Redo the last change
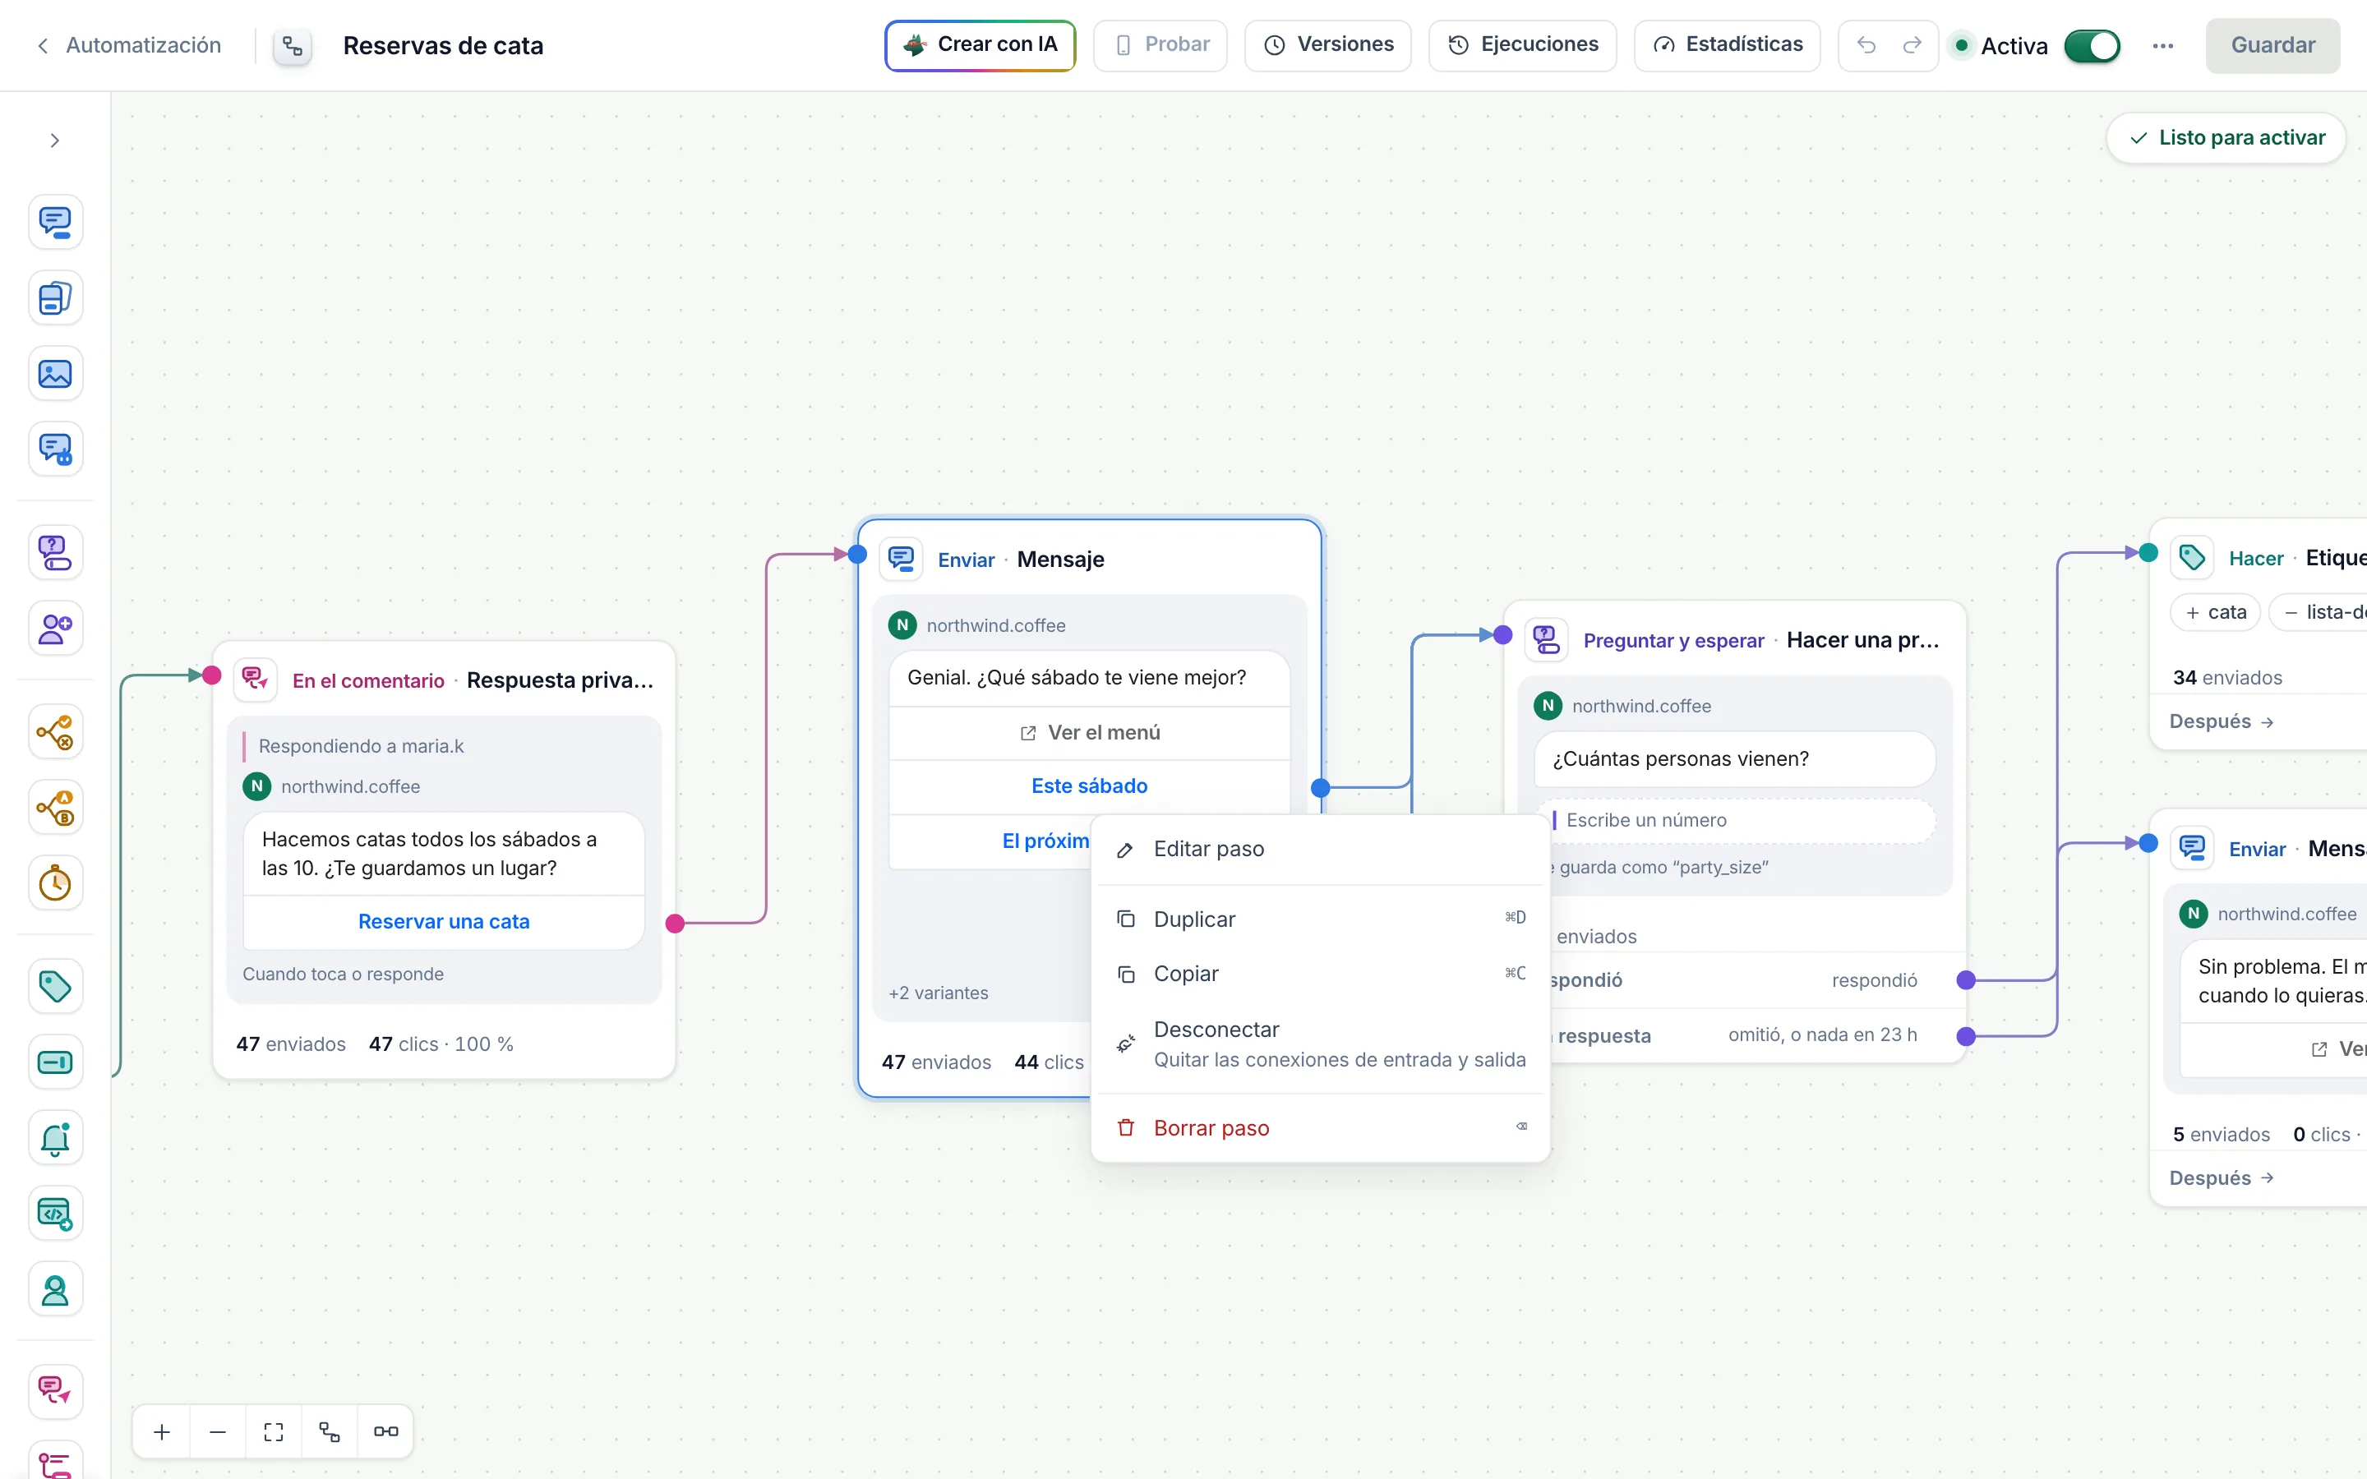This screenshot has width=2367, height=1479. 1913,45
